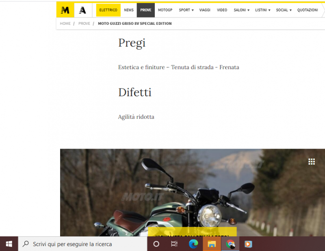
Task: Open the ELETTRICO section
Action: pos(108,10)
